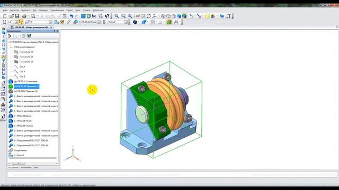
Task: Open the Операции menu
Action: (43, 10)
